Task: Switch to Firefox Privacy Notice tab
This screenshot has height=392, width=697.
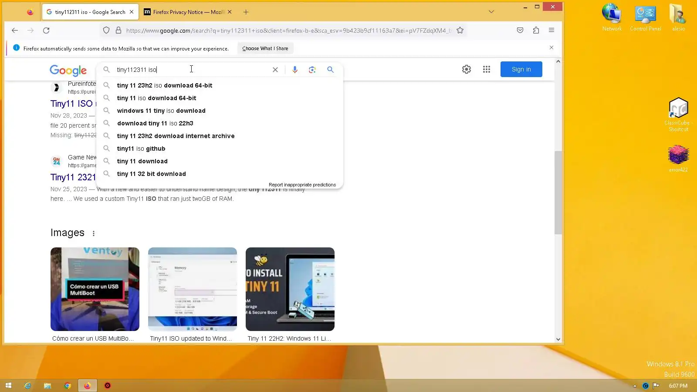Action: pos(188,12)
